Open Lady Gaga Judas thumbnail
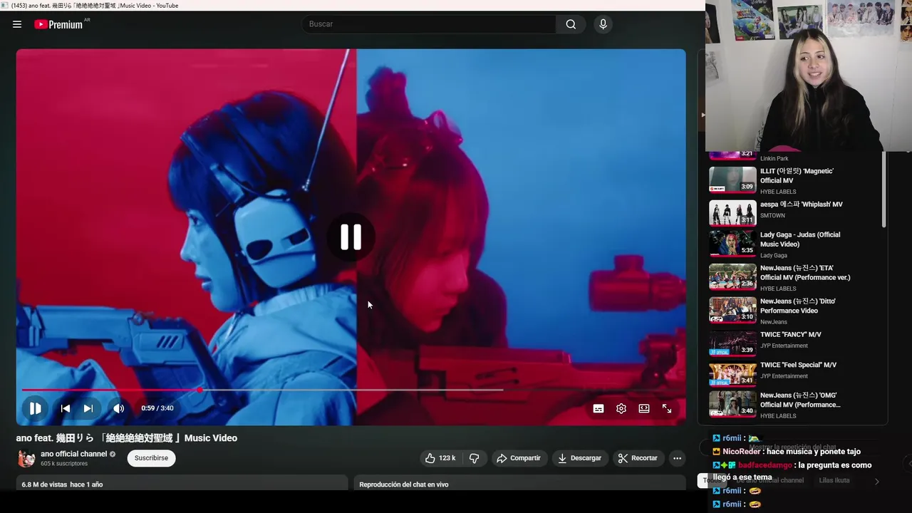912x513 pixels. (x=732, y=244)
